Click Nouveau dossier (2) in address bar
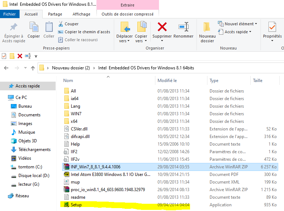 (71, 68)
